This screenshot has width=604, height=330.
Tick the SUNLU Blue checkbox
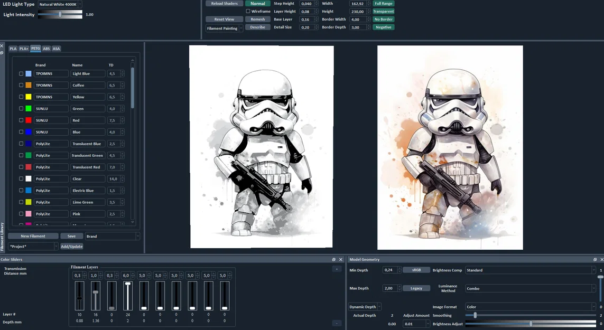click(21, 132)
